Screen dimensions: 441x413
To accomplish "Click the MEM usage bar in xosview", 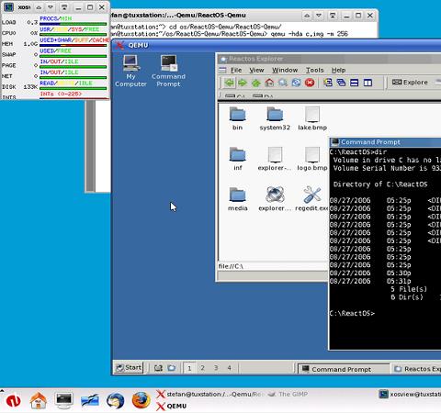I will (73, 45).
